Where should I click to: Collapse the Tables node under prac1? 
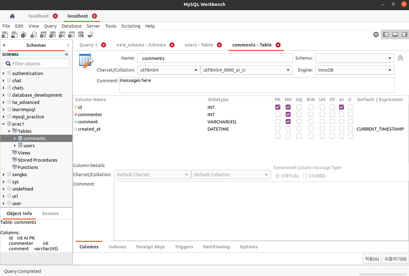[9, 131]
